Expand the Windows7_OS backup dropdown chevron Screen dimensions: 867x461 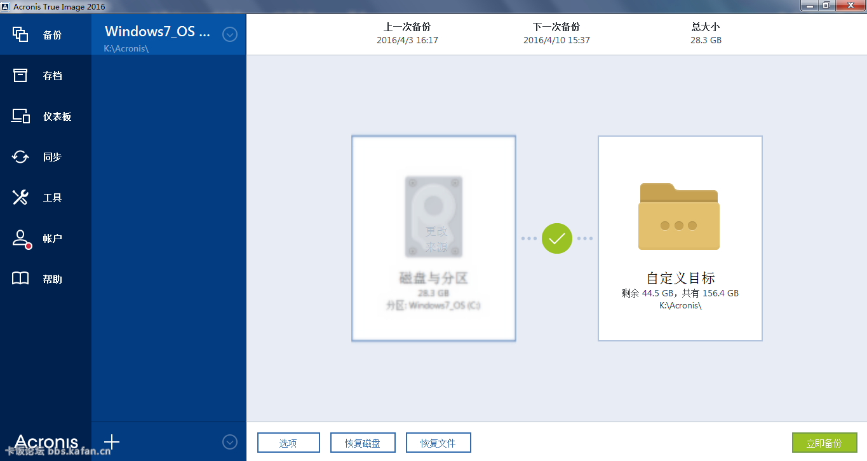point(230,34)
